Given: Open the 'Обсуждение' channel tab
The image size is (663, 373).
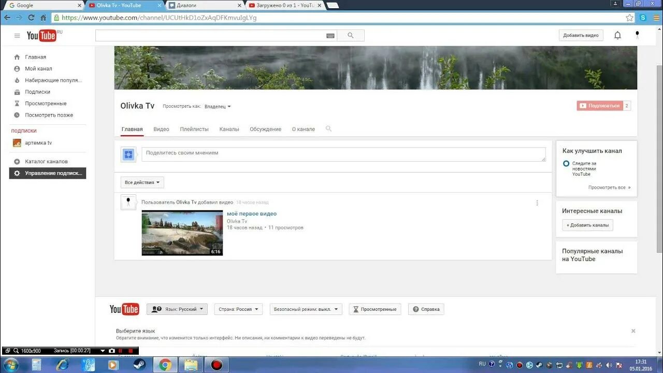Looking at the screenshot, I should pyautogui.click(x=265, y=129).
